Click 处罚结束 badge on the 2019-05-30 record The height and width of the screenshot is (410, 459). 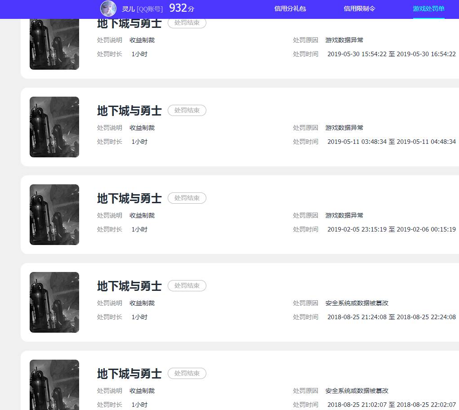[187, 23]
